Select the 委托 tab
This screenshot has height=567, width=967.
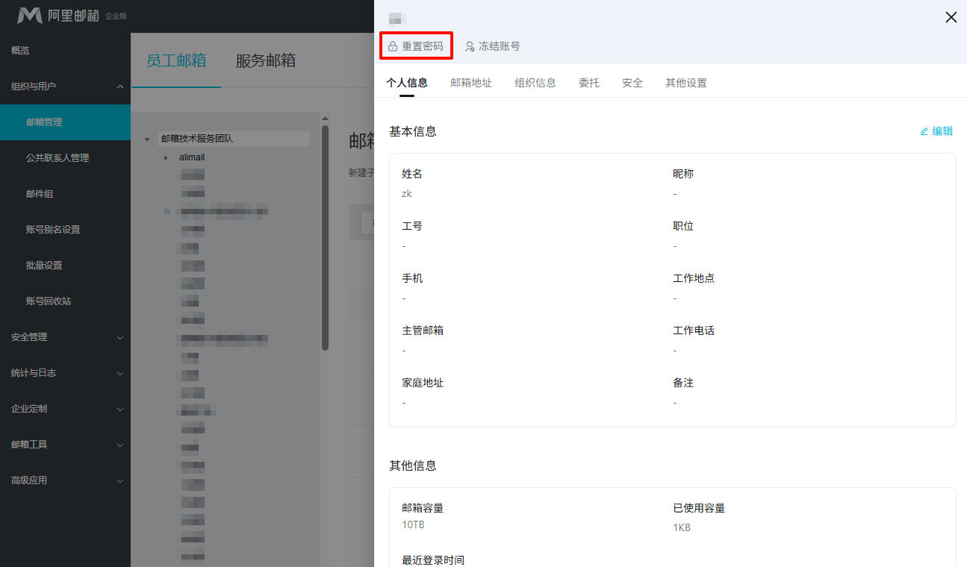pos(589,83)
